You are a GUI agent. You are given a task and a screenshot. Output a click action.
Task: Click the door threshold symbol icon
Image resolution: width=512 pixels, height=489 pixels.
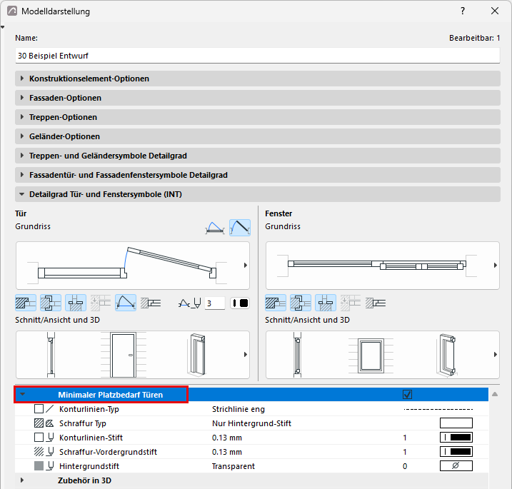click(x=76, y=303)
